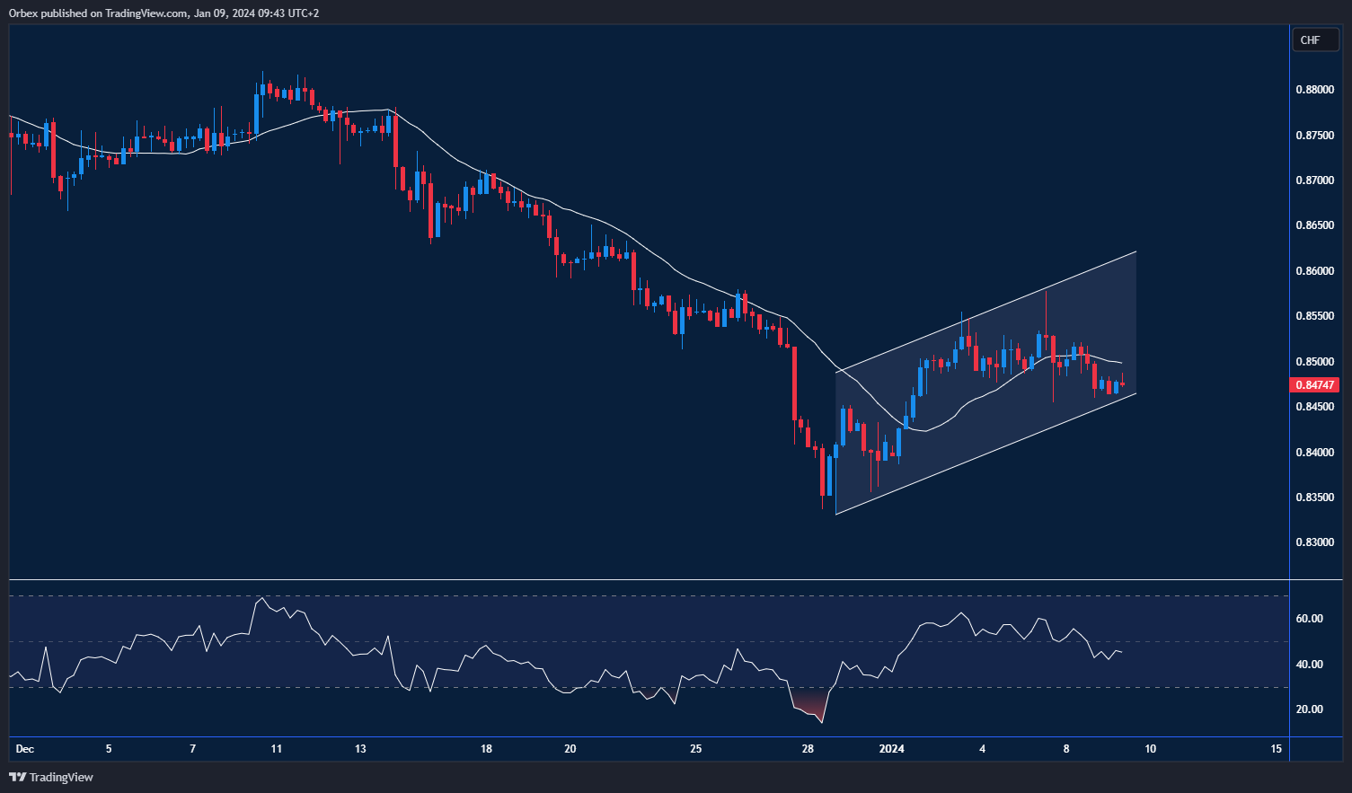
Task: Click the 2024 marker on time axis
Action: (891, 748)
